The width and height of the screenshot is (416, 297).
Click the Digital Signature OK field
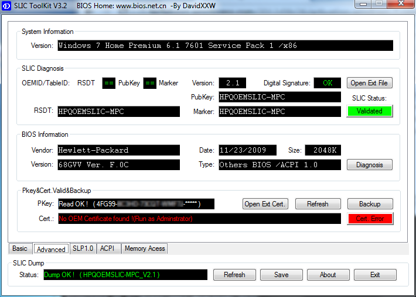point(328,83)
